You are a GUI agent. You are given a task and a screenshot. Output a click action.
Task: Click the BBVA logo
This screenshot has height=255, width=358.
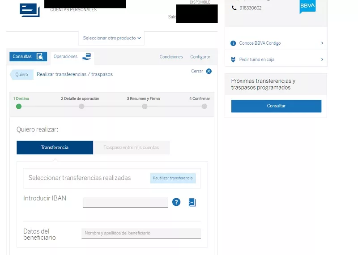point(307,7)
